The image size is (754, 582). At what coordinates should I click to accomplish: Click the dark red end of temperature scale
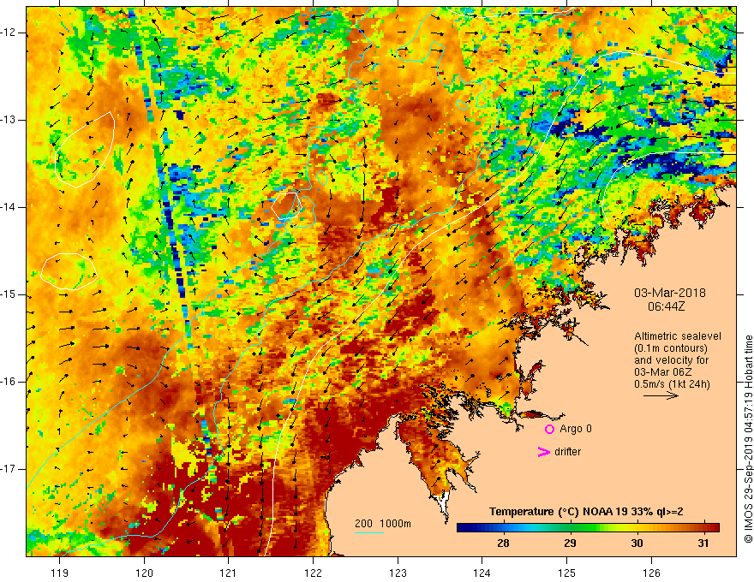coord(714,528)
